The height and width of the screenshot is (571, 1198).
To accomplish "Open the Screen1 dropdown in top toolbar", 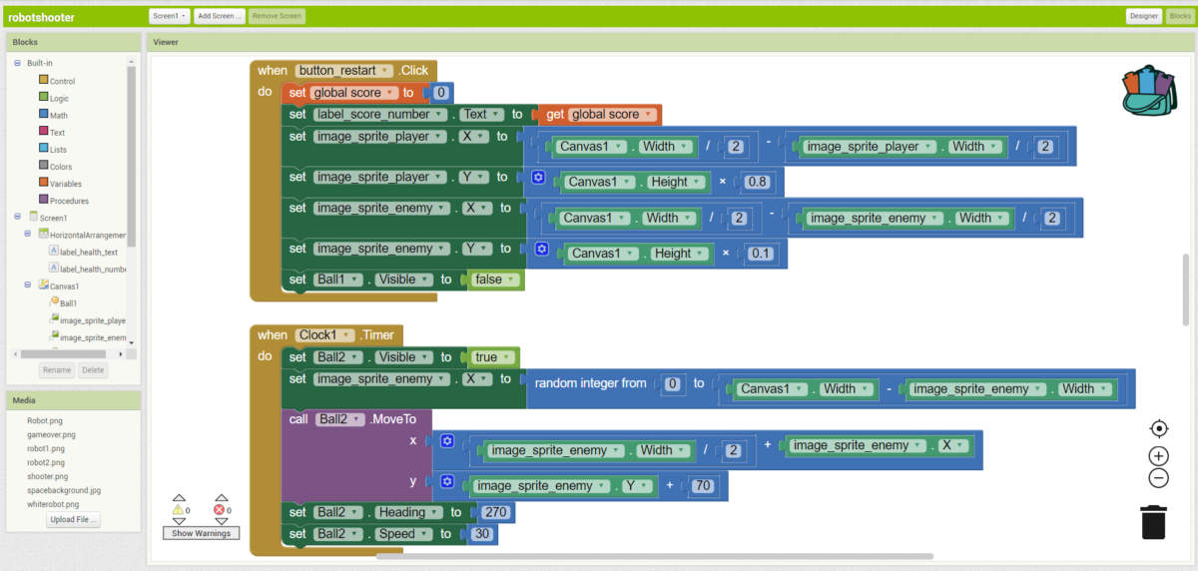I will tap(169, 16).
